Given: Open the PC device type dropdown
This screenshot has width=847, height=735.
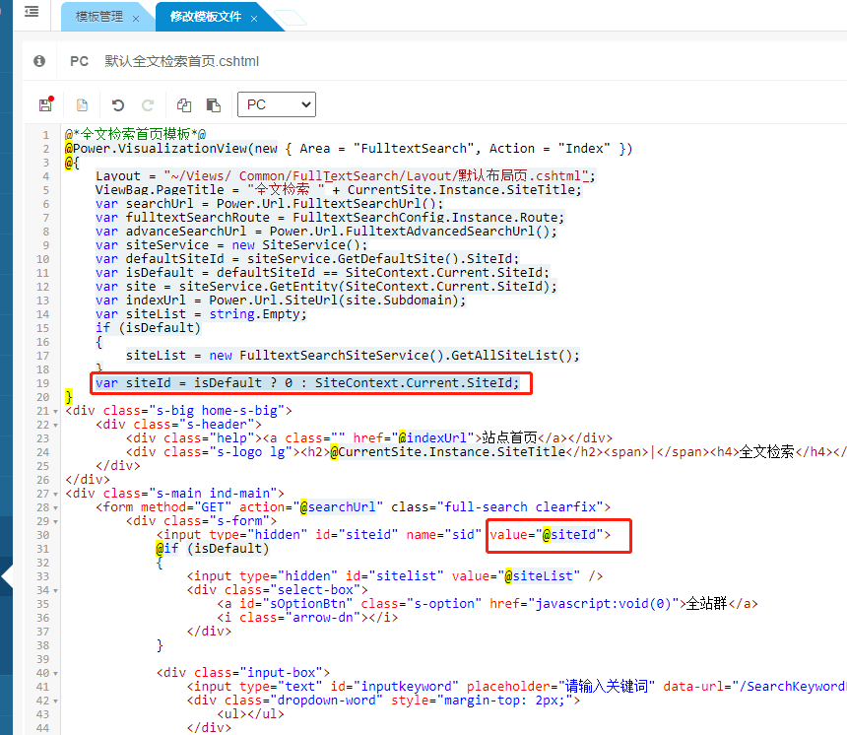Looking at the screenshot, I should (x=276, y=104).
